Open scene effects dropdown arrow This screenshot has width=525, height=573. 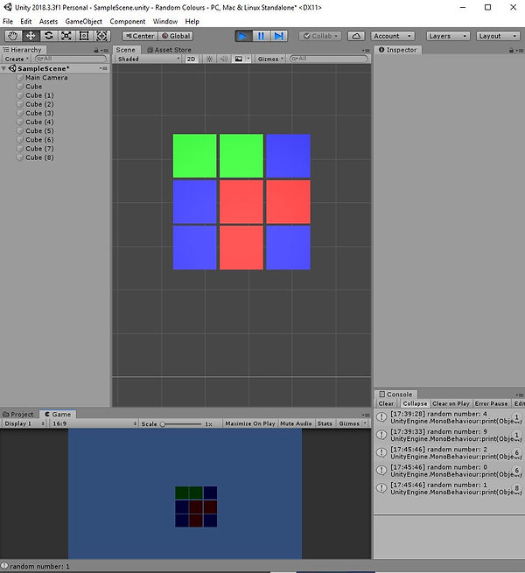[248, 59]
